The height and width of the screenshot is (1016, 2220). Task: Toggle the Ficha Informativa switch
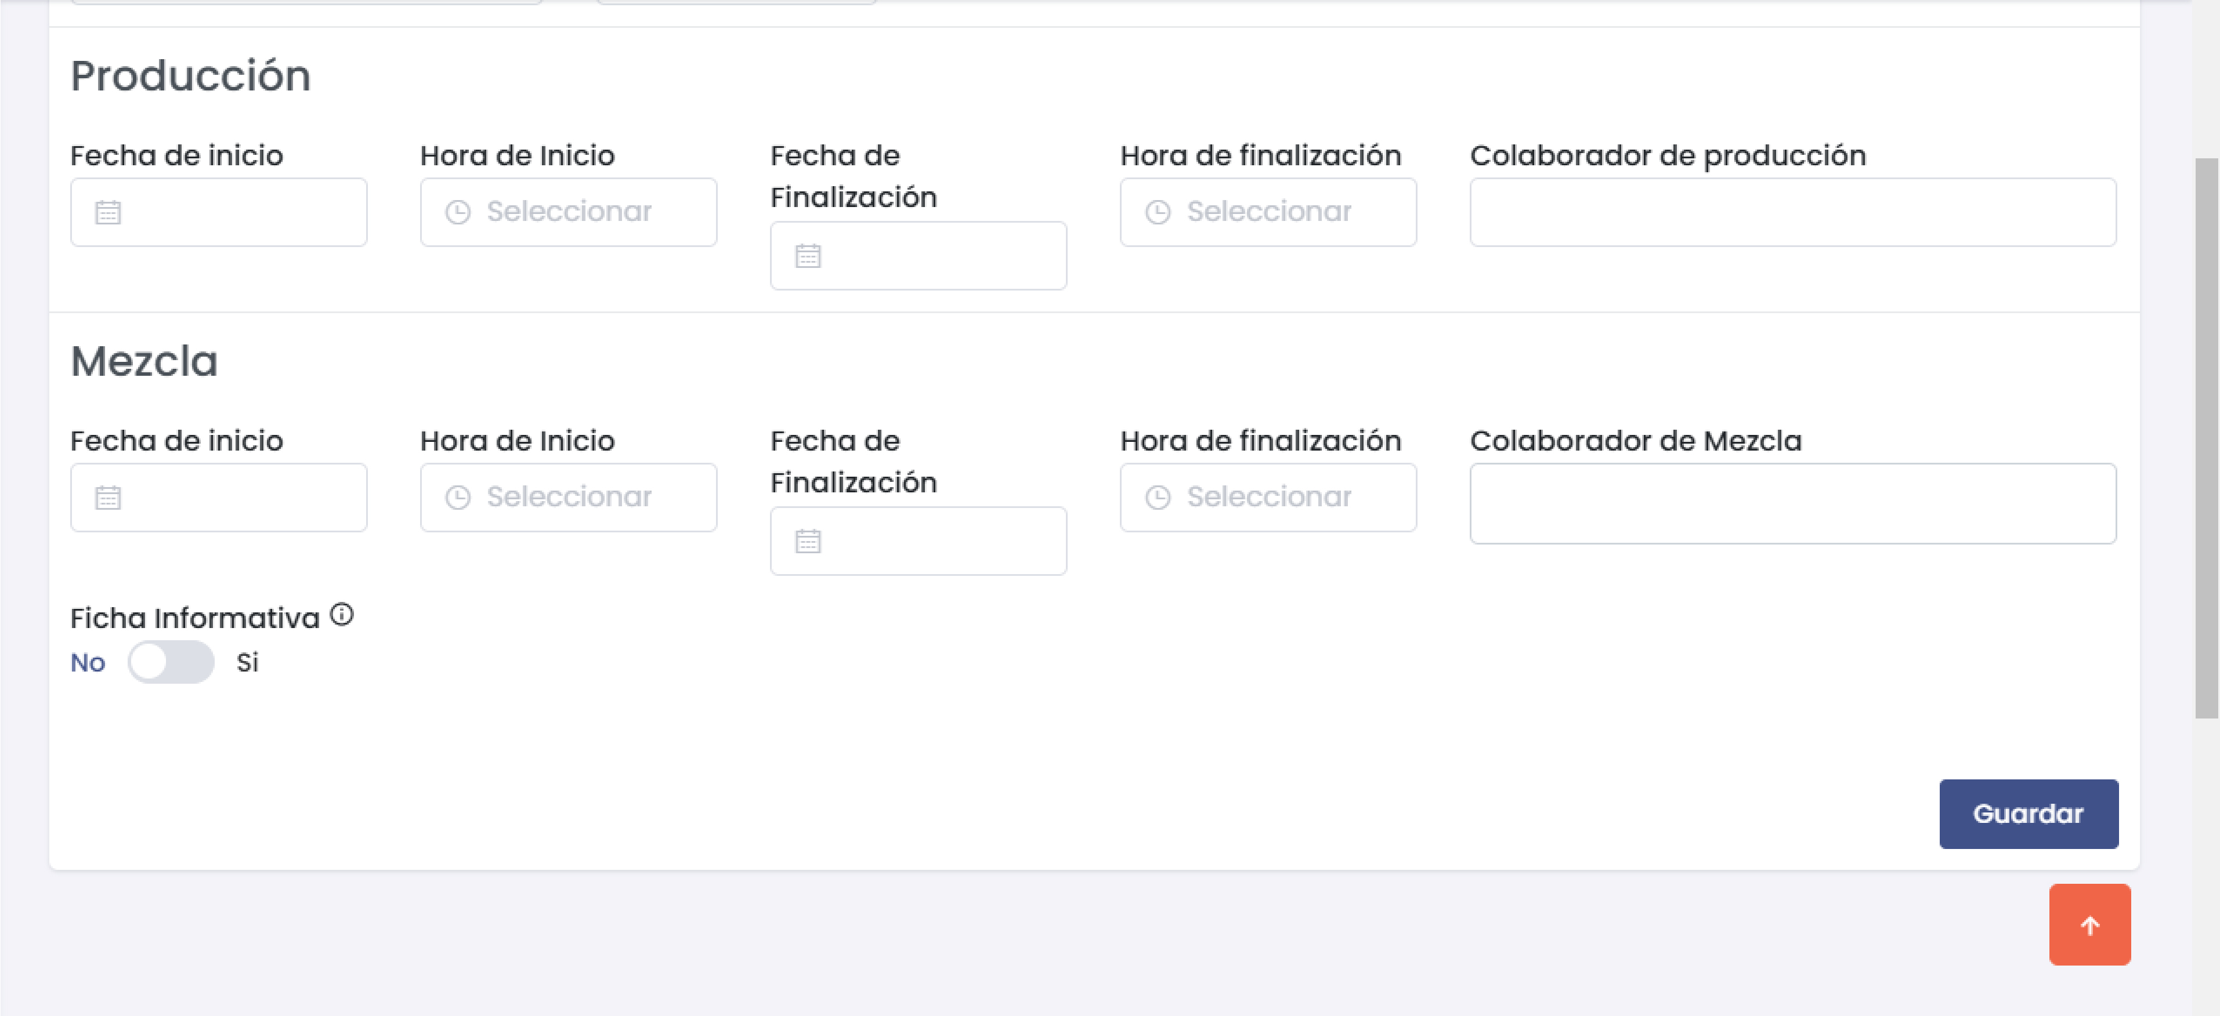tap(171, 661)
